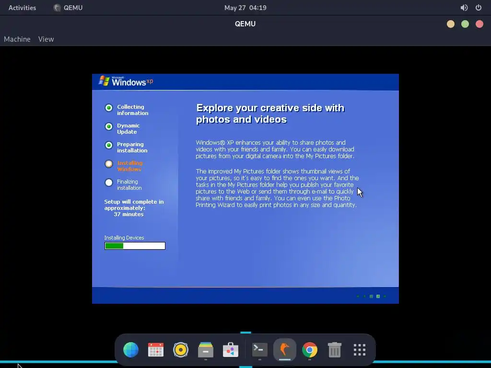Screen dimensions: 491x368
Task: Click the Installing Devices progress bar
Action: 135,246
